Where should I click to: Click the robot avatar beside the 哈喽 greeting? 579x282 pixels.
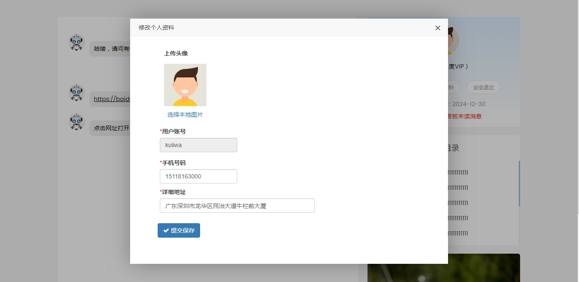pos(77,43)
